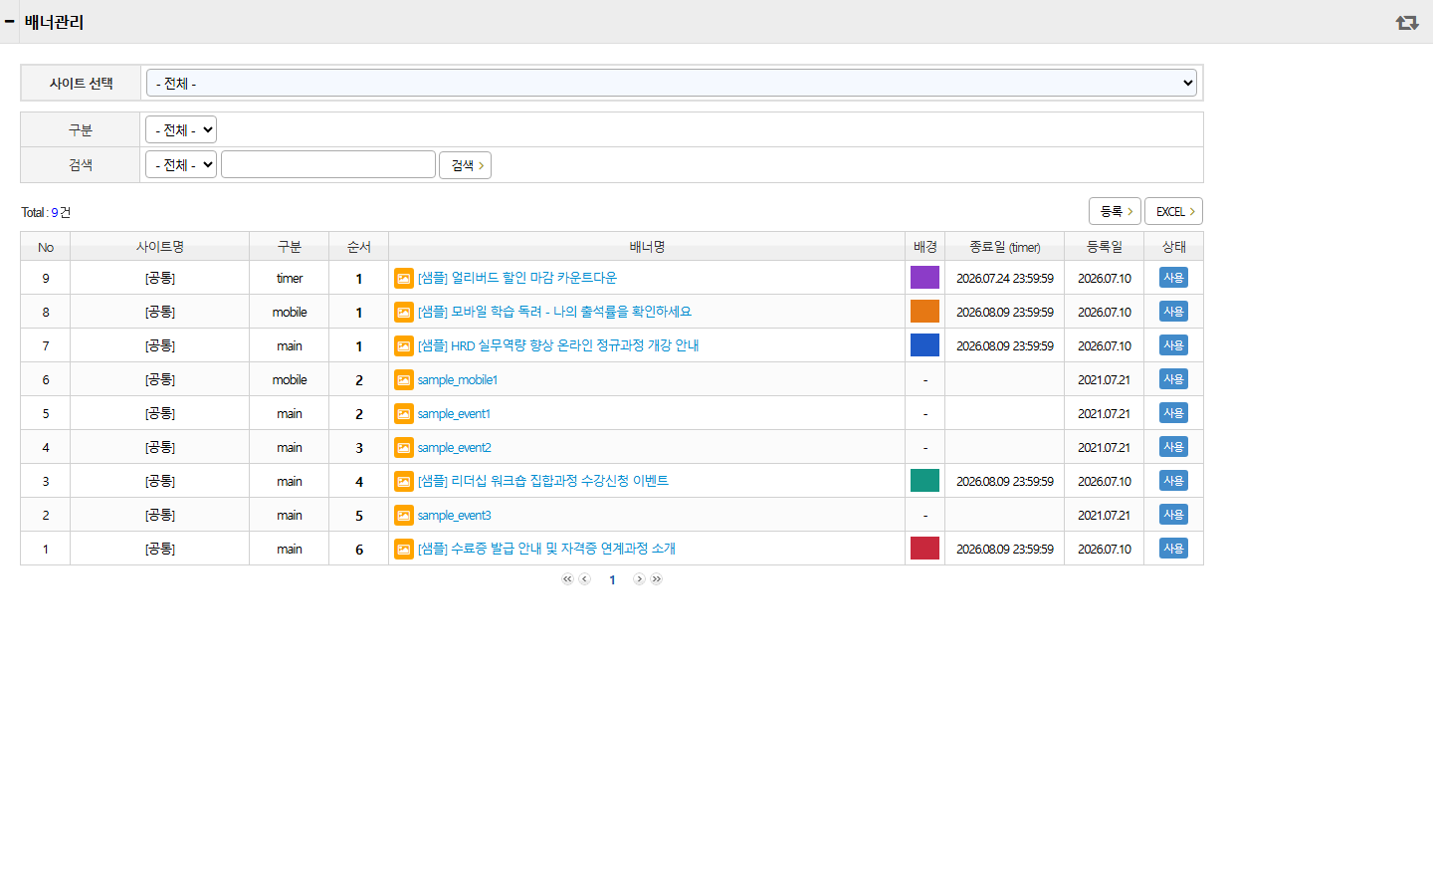1433x896 pixels.
Task: Open the 검색 field type dropdown
Action: pos(181,164)
